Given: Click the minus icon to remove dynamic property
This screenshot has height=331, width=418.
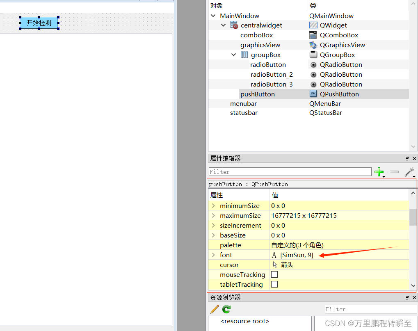Looking at the screenshot, I should pos(394,172).
